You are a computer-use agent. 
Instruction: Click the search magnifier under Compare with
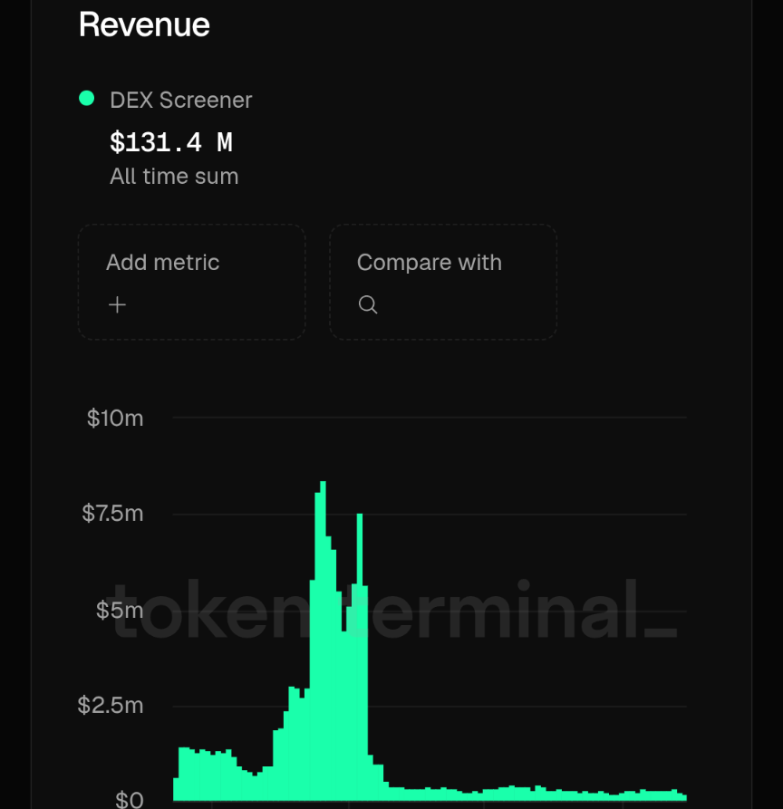(368, 304)
